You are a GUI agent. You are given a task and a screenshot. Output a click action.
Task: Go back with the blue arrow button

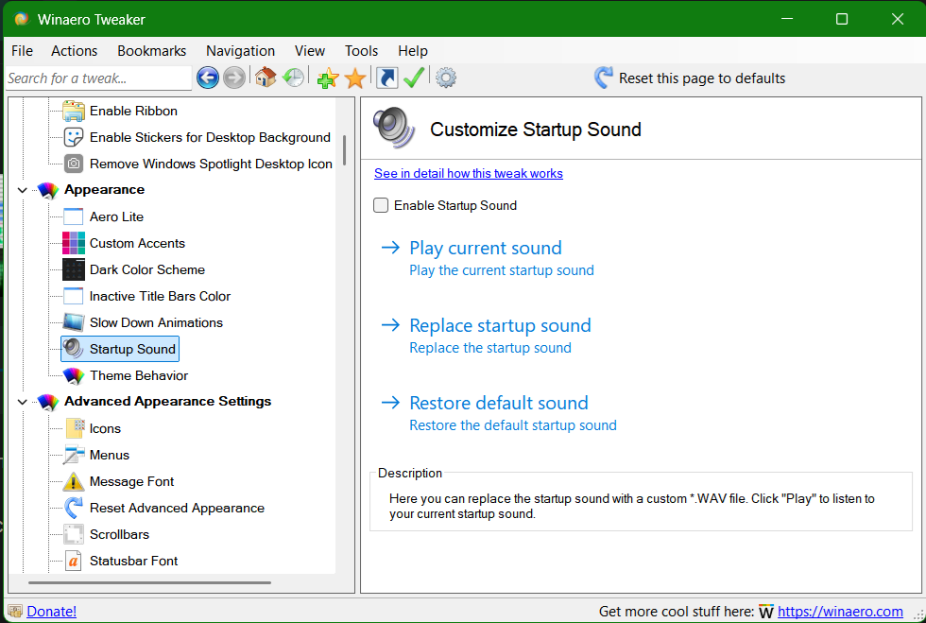(208, 78)
